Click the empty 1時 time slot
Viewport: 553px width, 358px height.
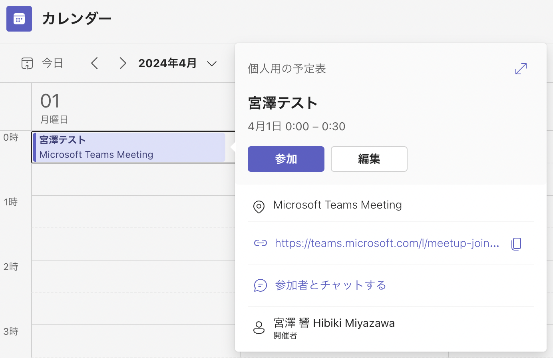tap(132, 212)
